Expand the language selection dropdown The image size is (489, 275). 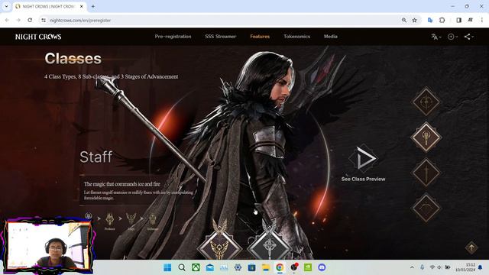point(436,37)
